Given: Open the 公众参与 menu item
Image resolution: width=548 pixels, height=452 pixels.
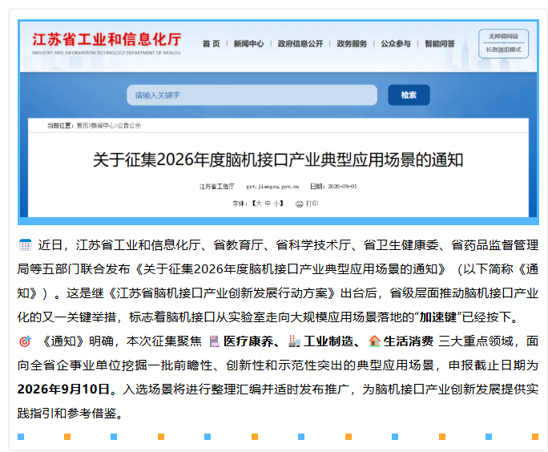Looking at the screenshot, I should point(396,44).
